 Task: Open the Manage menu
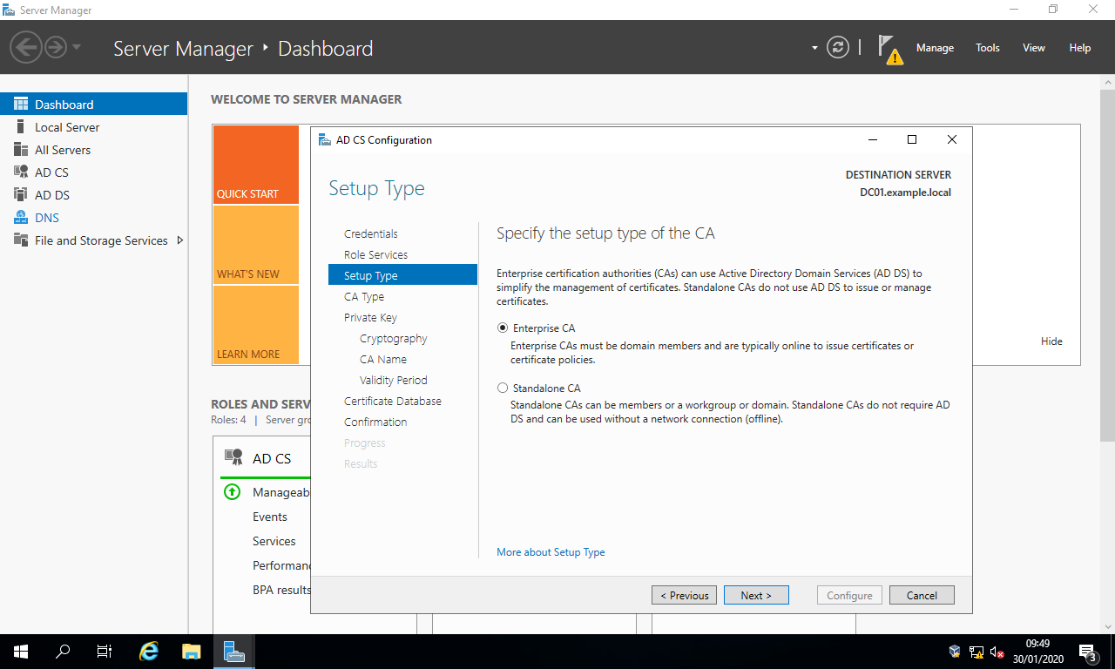click(x=935, y=48)
